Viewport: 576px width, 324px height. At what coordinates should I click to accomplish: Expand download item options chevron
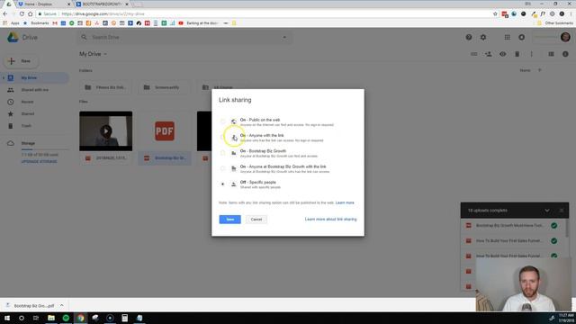pyautogui.click(x=62, y=306)
